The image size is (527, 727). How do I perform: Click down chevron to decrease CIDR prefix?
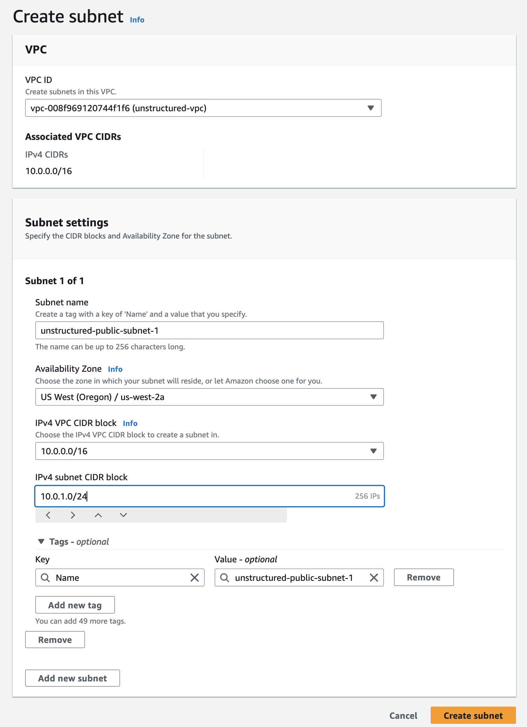click(x=123, y=515)
